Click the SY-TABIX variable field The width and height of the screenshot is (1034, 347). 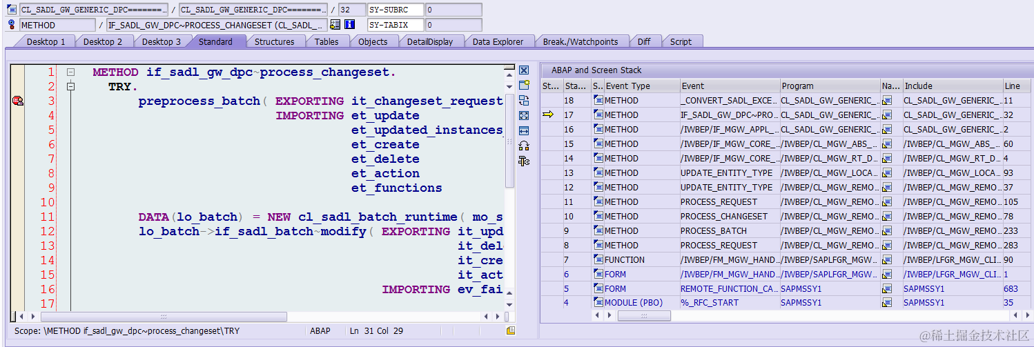pos(395,25)
